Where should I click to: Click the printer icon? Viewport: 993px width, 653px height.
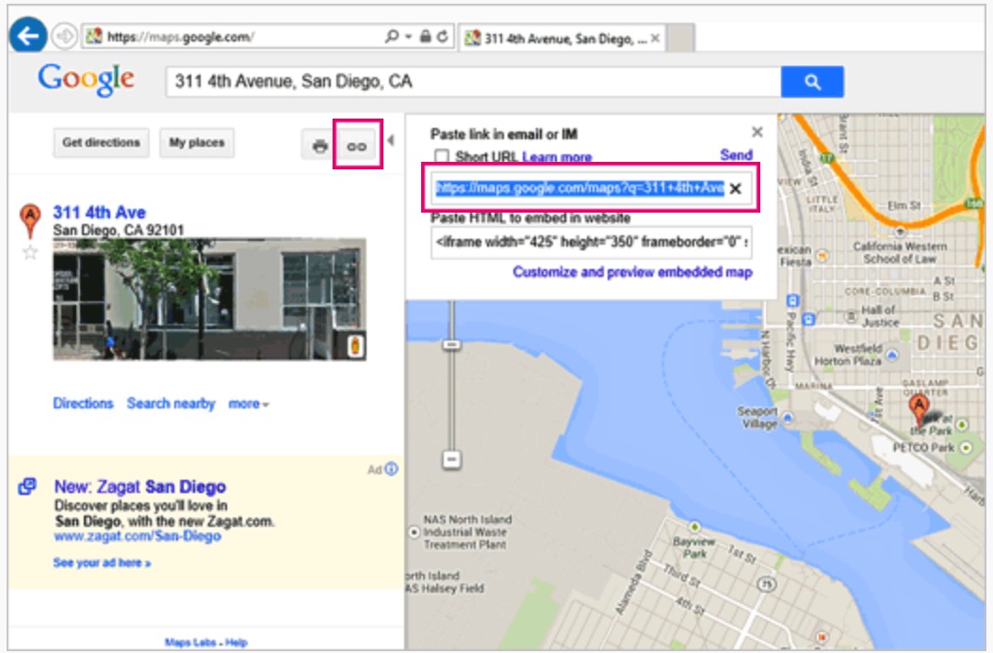point(319,146)
